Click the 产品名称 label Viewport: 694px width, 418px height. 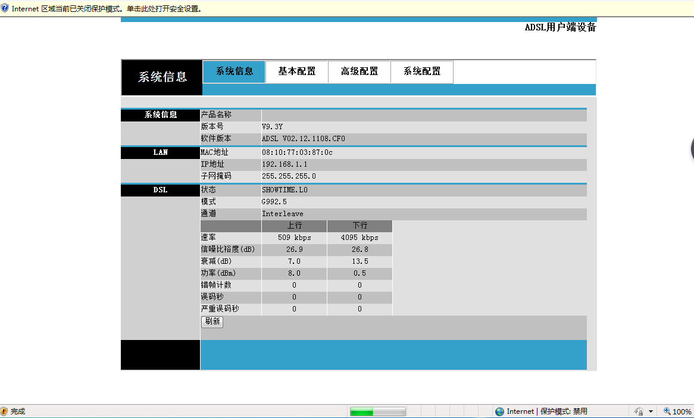pyautogui.click(x=216, y=115)
